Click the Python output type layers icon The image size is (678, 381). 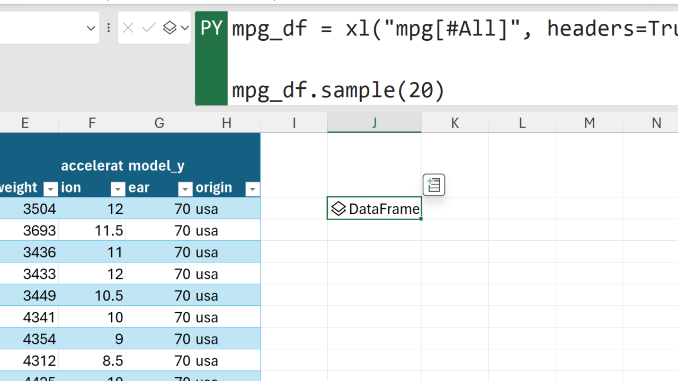pos(169,28)
